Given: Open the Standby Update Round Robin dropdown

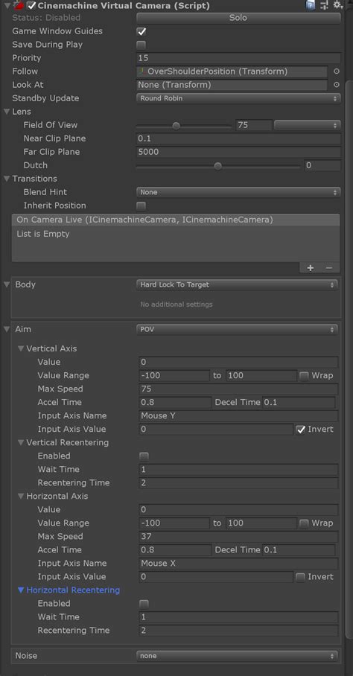Looking at the screenshot, I should 238,98.
